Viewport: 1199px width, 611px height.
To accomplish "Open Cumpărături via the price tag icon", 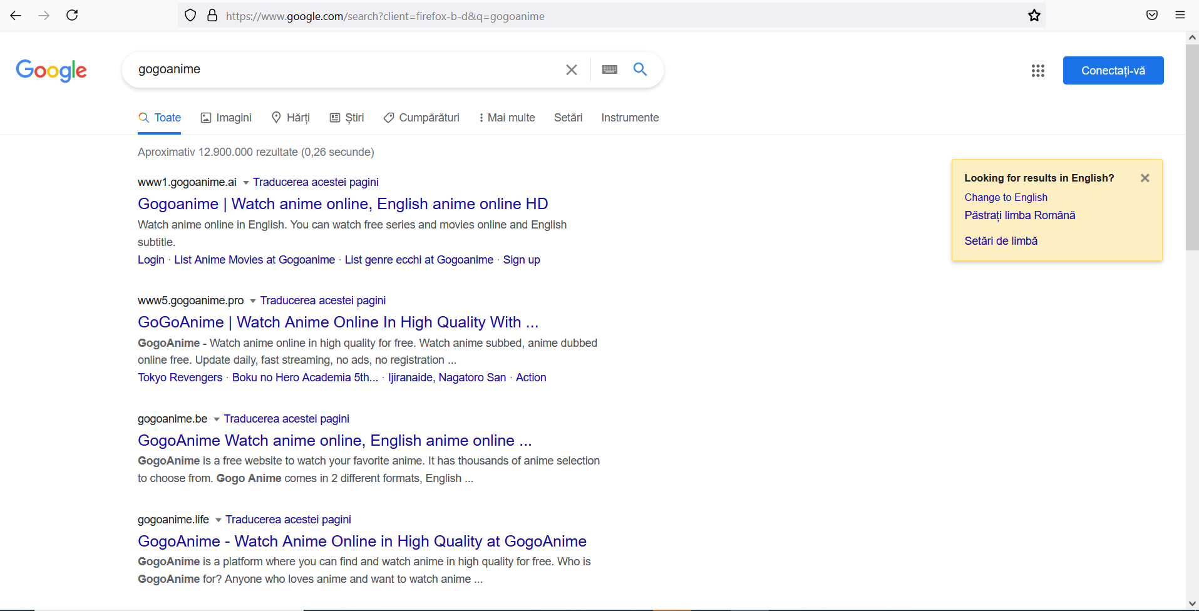I will click(389, 117).
